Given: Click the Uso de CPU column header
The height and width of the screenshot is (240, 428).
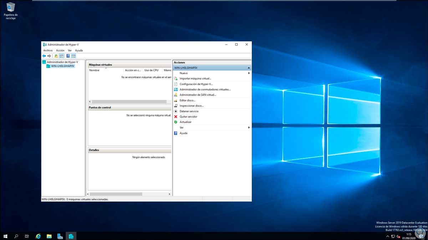Looking at the screenshot, I should [x=153, y=70].
